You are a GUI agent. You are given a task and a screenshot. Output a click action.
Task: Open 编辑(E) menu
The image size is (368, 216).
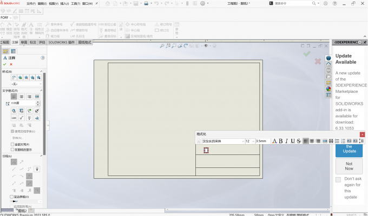[x=42, y=4]
